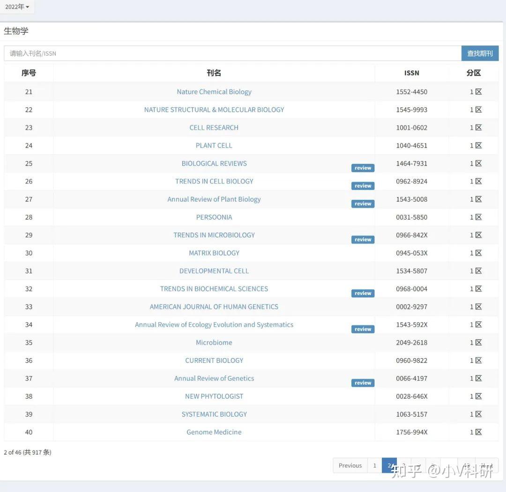506x492 pixels.
Task: Go to the Previous page
Action: click(350, 466)
